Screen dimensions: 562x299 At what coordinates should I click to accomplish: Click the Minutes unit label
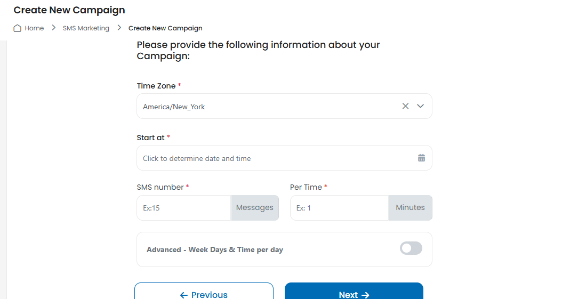click(x=411, y=208)
